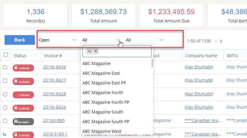Image resolution: width=247 pixels, height=138 pixels.
Task: Toggle the select-all header checkbox
Action: 5,54
